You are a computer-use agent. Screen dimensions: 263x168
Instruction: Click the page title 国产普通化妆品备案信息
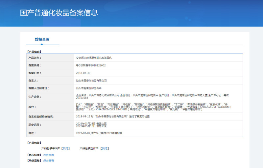coord(59,13)
